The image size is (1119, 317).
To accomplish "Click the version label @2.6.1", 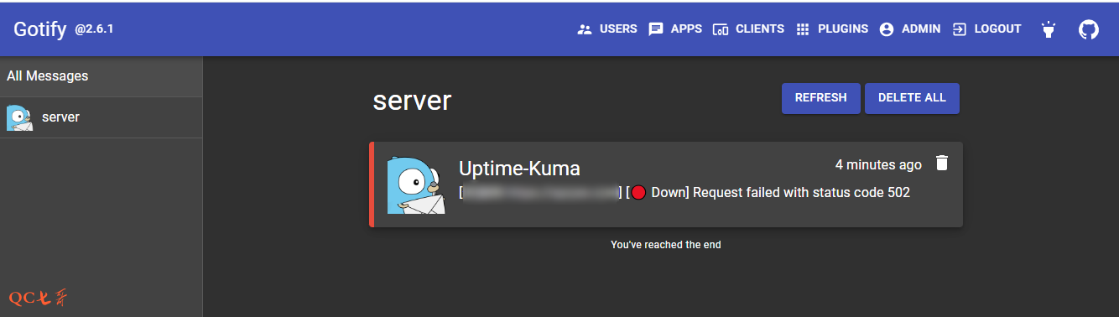I will 94,29.
